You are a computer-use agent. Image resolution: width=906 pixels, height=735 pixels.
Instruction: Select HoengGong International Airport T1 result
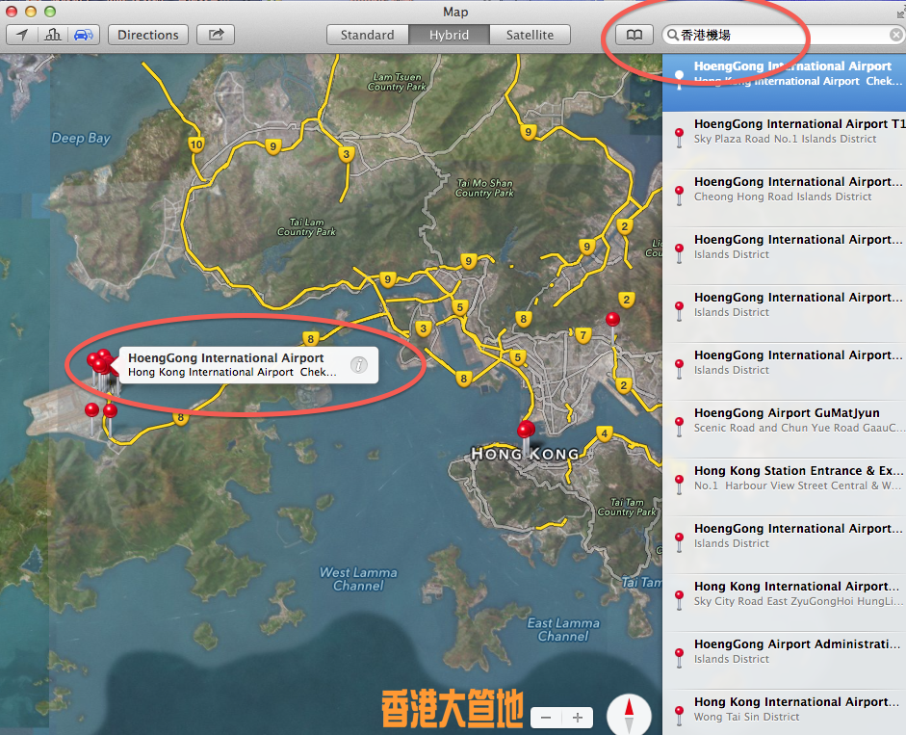coord(784,140)
